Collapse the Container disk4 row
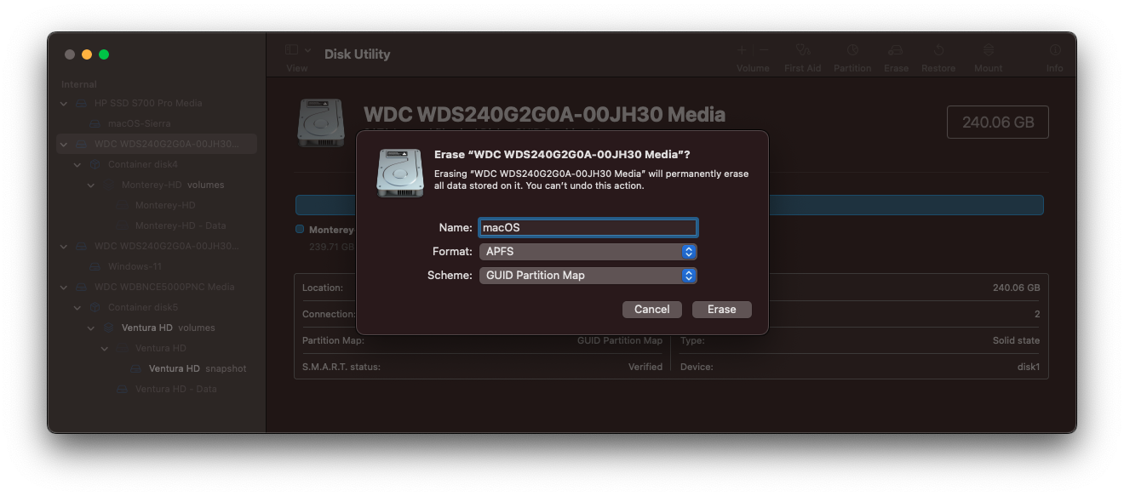The width and height of the screenshot is (1124, 496). tap(77, 164)
